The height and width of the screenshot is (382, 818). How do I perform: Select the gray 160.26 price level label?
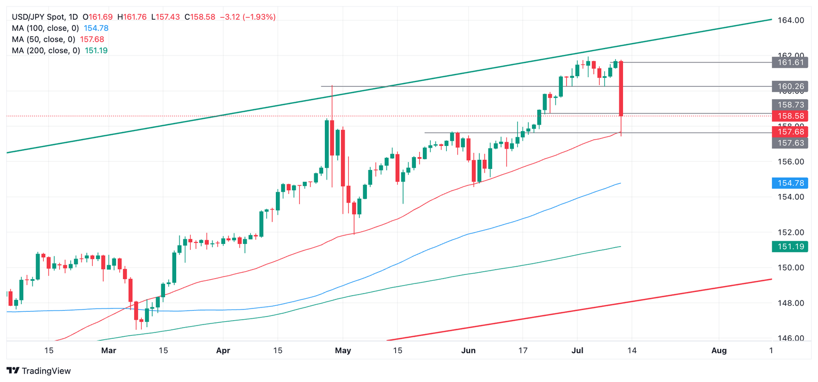click(x=790, y=86)
